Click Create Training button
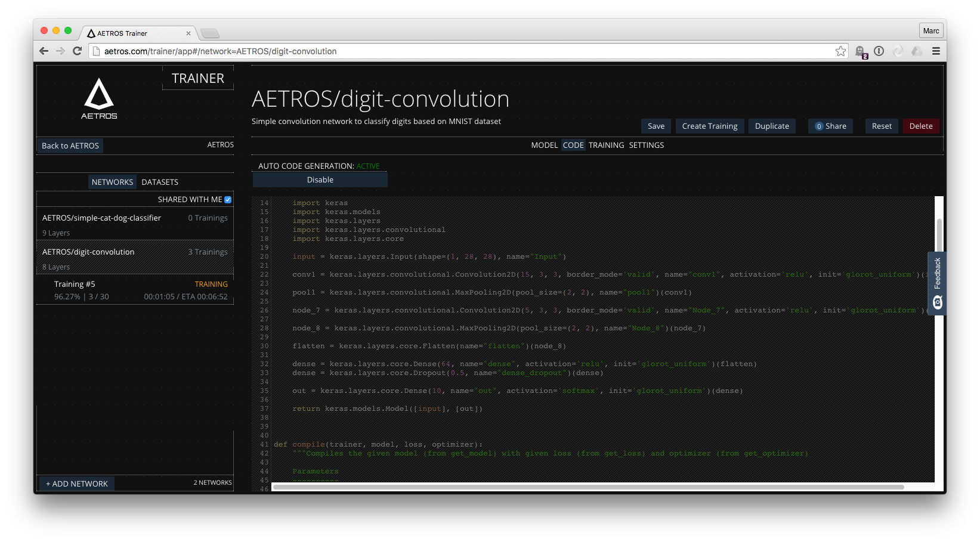The height and width of the screenshot is (542, 980). [710, 126]
